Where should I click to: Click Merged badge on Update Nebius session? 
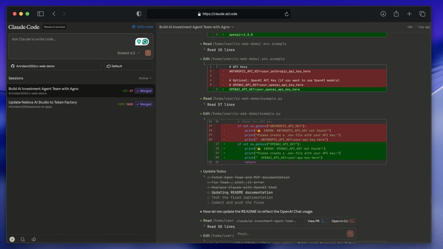click(x=144, y=104)
